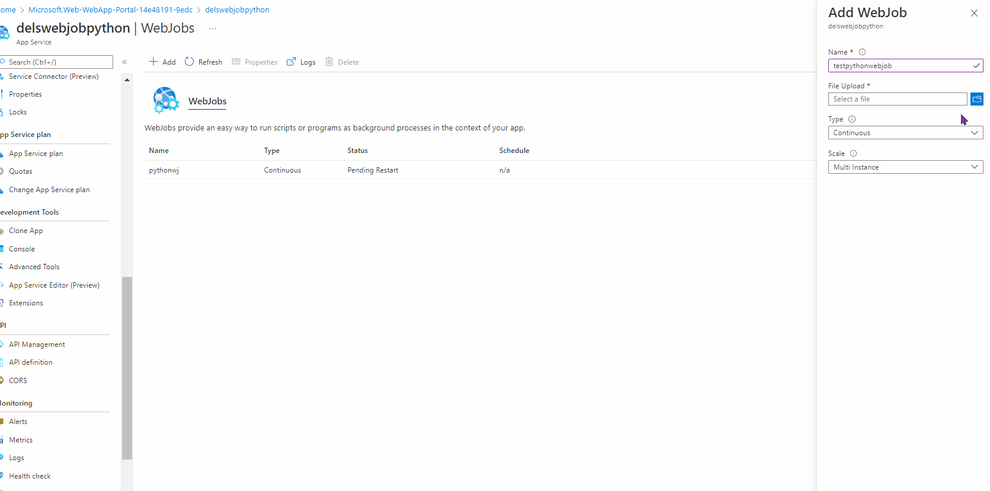Open the ellipsis more options menu
The height and width of the screenshot is (491, 990).
click(213, 28)
